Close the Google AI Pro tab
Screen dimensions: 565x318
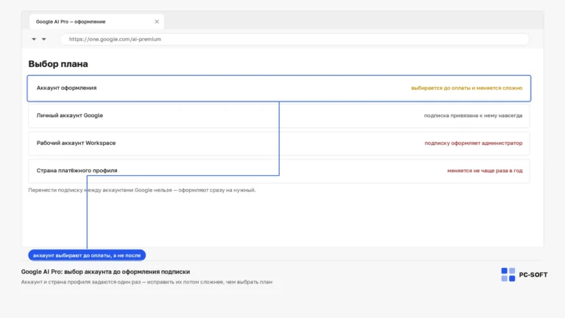pyautogui.click(x=157, y=21)
